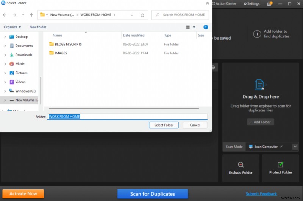Sort by Size column header
The height and width of the screenshot is (201, 303).
pos(201,35)
